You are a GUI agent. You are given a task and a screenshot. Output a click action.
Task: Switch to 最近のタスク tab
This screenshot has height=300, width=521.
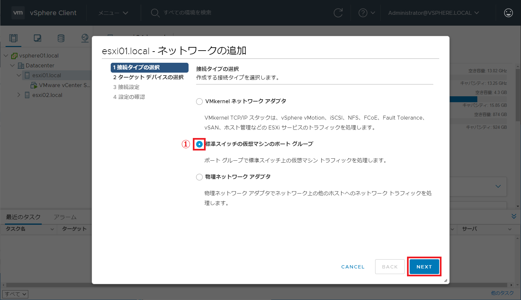tap(23, 217)
